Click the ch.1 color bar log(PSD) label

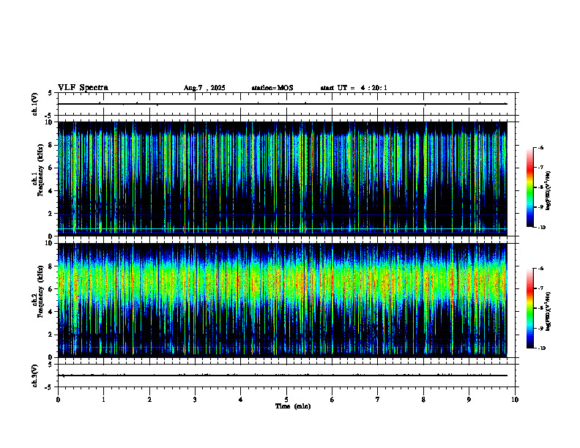(x=549, y=190)
